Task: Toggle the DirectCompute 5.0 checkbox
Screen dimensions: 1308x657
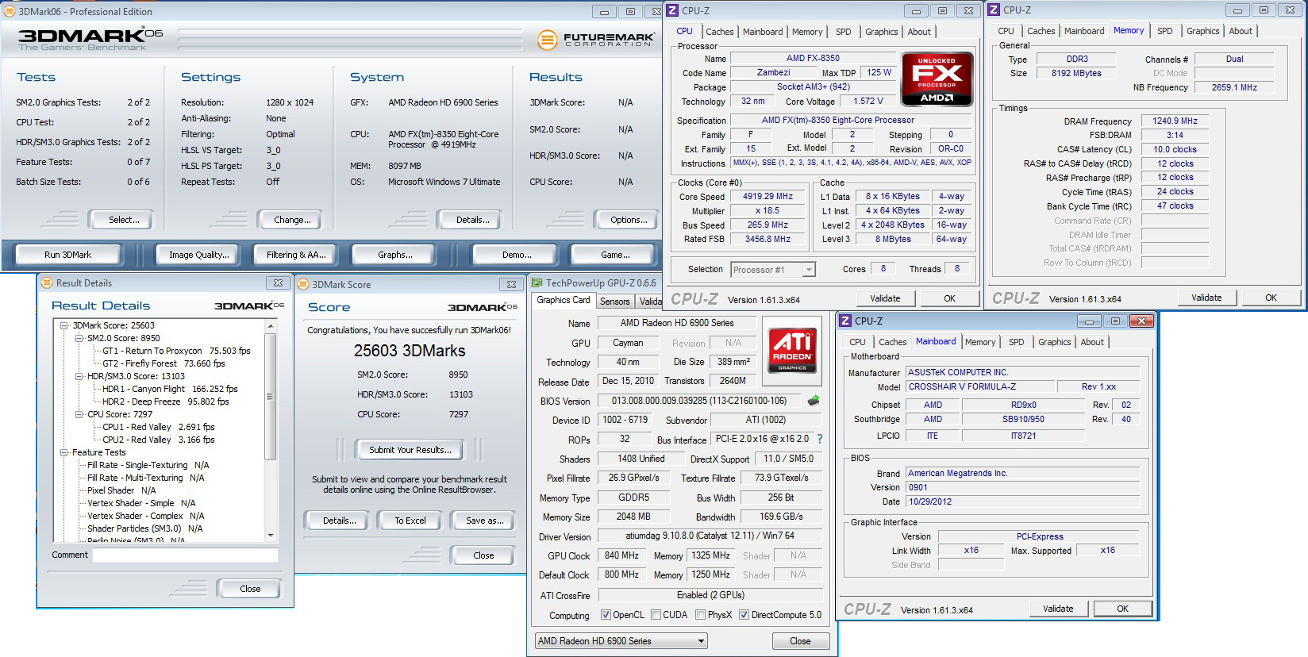Action: tap(744, 615)
